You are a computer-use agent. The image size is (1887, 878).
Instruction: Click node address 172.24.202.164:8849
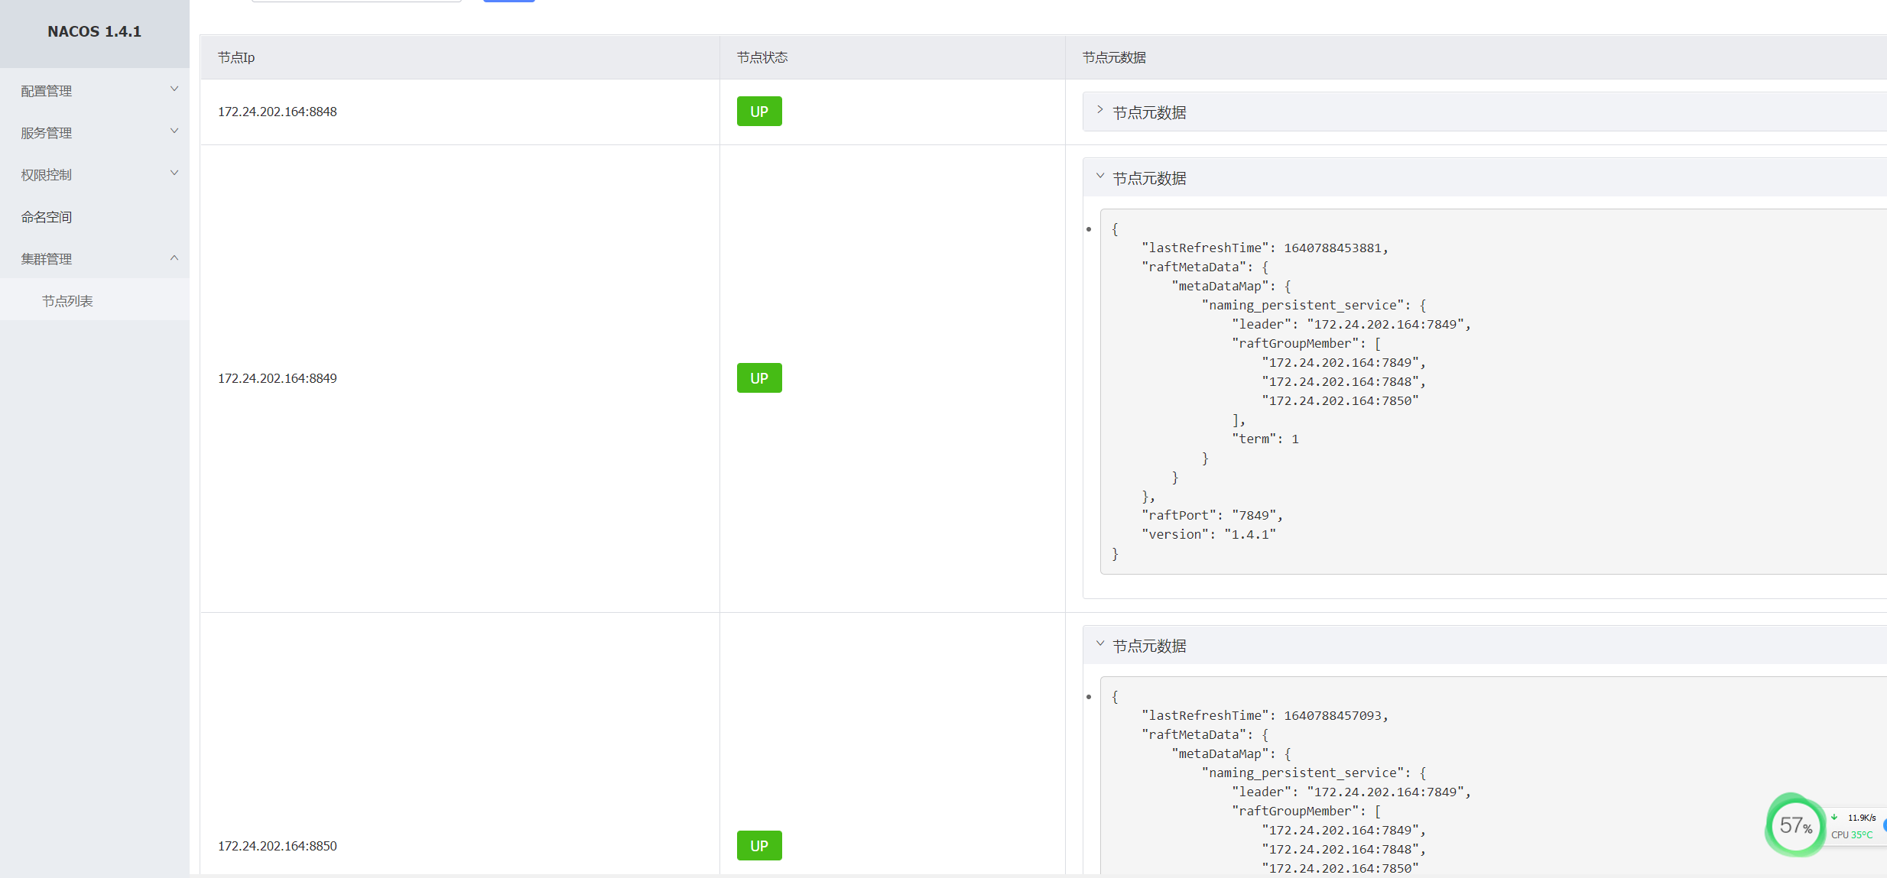coord(277,378)
